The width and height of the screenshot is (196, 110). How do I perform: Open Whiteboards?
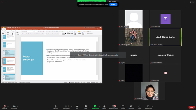click(148, 107)
